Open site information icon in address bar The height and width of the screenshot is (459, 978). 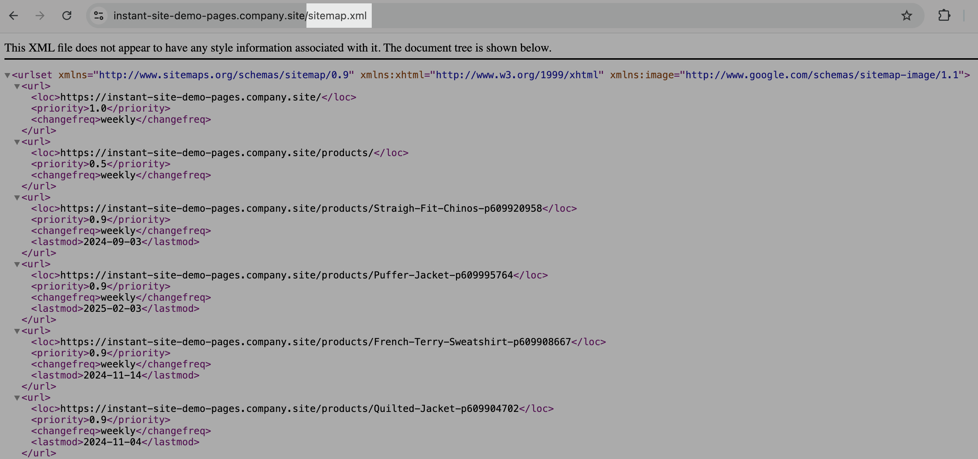(x=99, y=16)
